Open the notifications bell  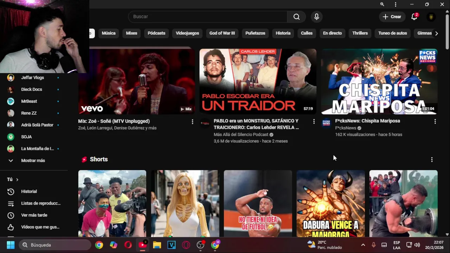[414, 17]
